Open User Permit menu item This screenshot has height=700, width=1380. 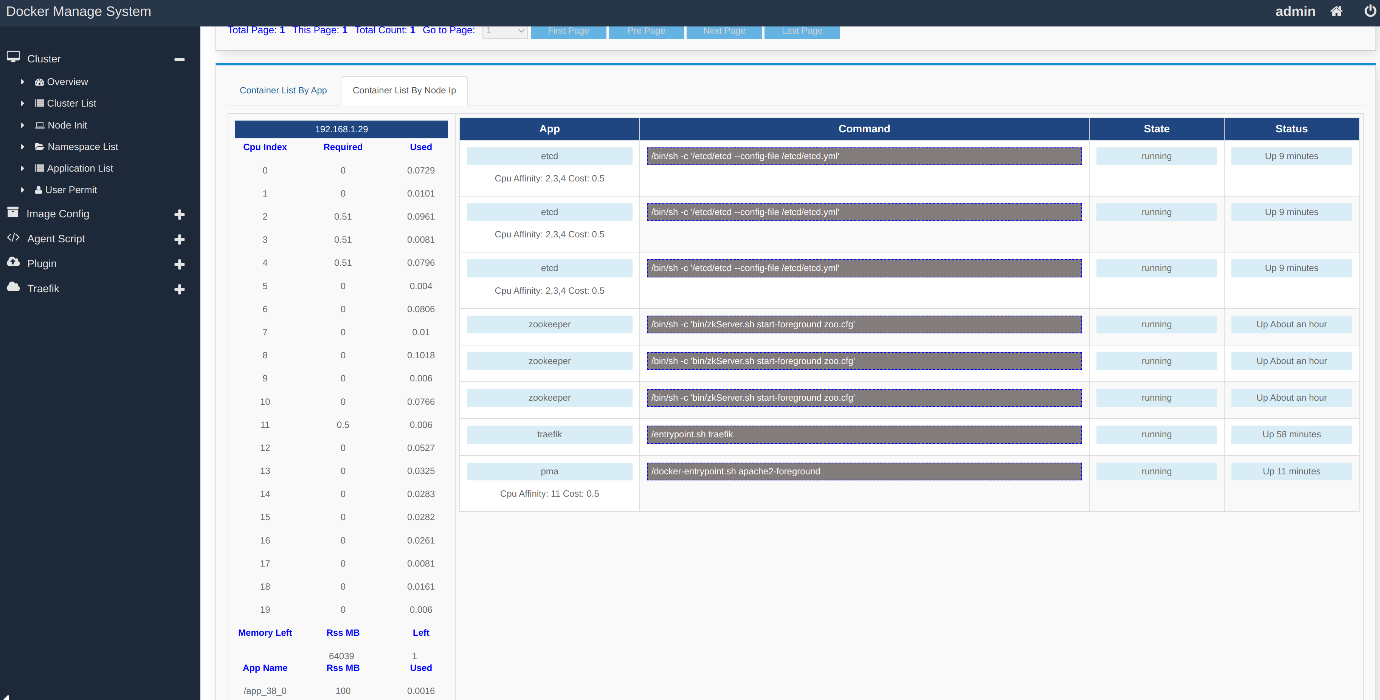pos(71,190)
